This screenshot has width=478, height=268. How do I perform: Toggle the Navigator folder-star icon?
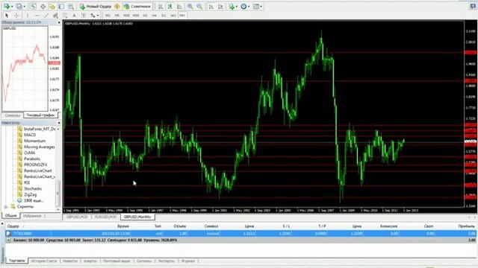(52, 7)
